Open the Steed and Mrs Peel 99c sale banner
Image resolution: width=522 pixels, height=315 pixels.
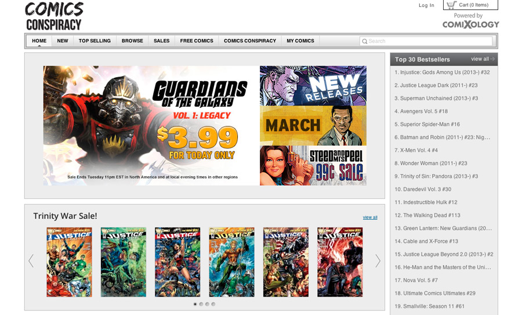tap(313, 165)
